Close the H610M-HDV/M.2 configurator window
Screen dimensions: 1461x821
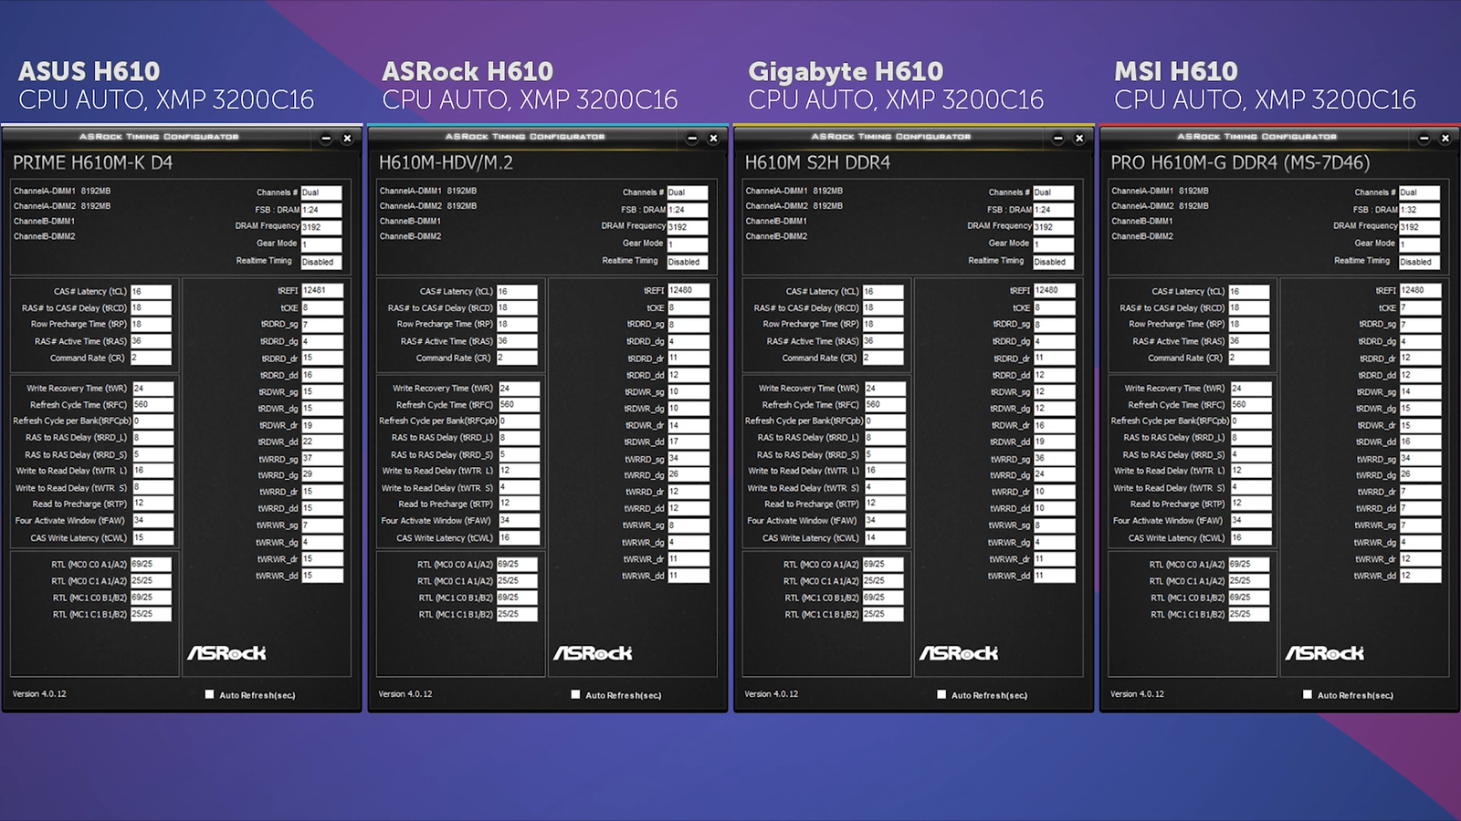point(713,139)
